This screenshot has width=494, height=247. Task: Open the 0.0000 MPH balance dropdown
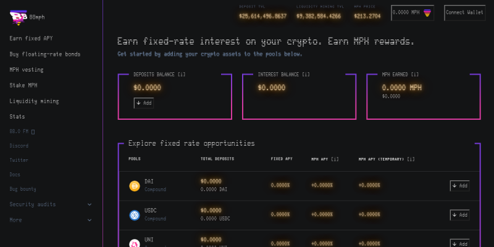[412, 12]
